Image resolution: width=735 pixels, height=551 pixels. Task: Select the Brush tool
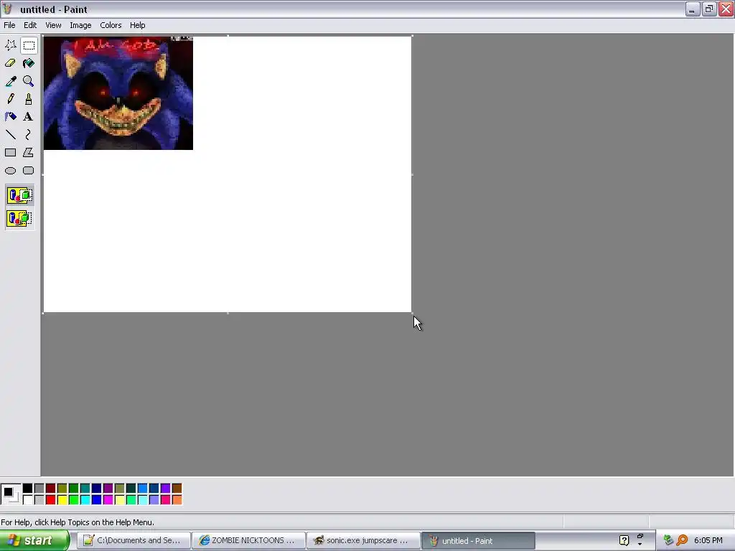[29, 99]
